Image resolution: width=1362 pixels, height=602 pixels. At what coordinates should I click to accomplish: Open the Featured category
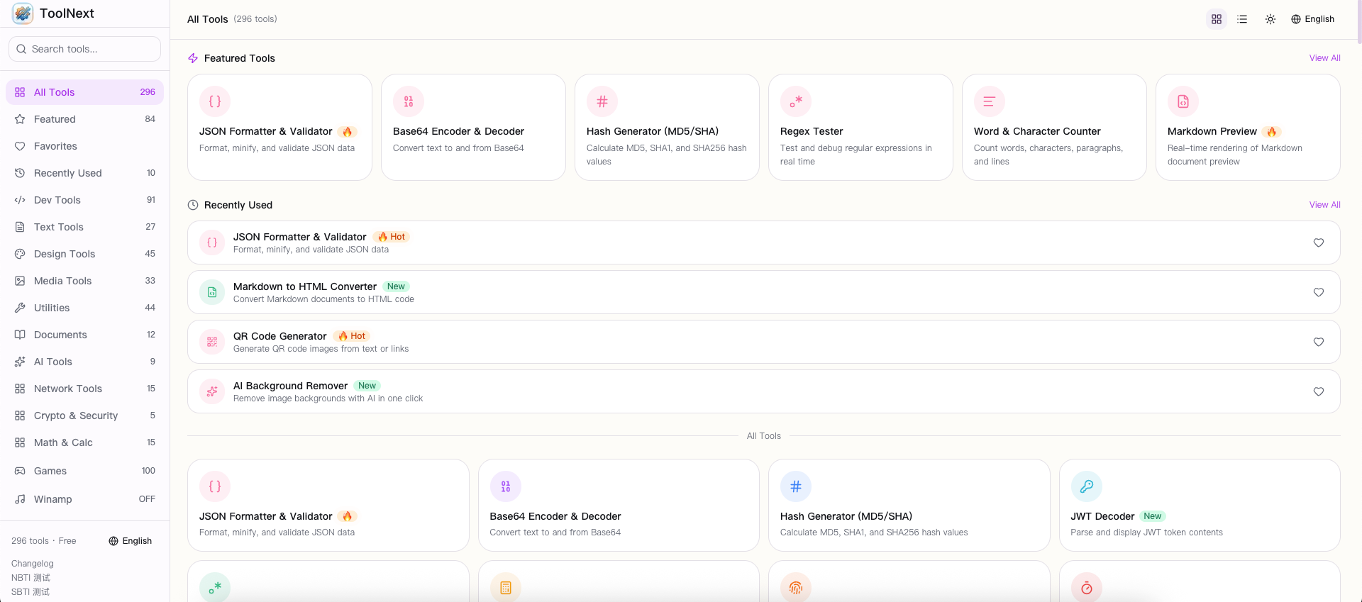coord(85,119)
